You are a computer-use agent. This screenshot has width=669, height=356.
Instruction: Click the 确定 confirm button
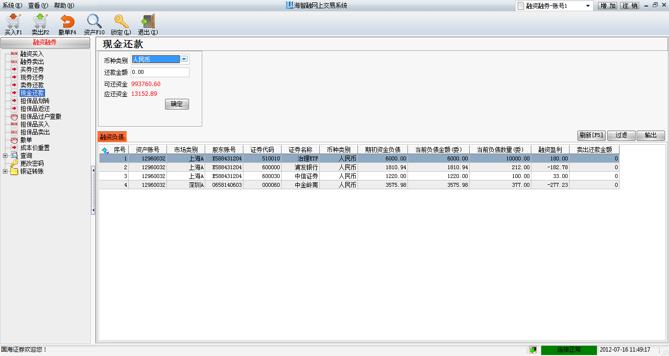(177, 104)
